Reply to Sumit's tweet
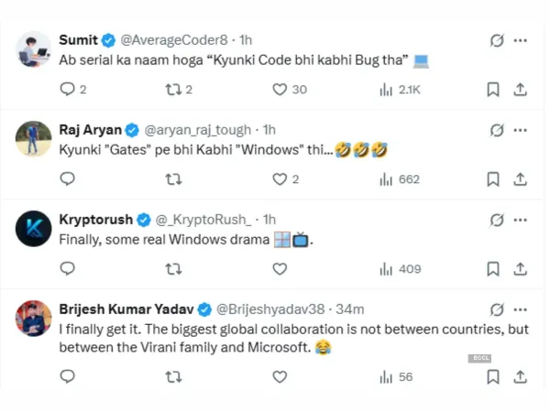 pos(67,89)
